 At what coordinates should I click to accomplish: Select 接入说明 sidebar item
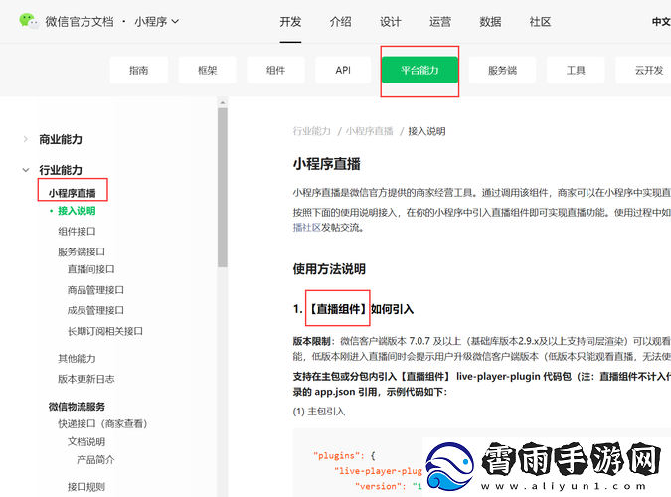(x=77, y=211)
